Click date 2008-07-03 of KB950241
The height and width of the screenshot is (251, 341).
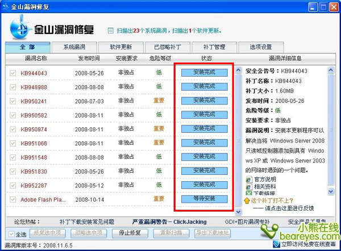tap(89, 101)
